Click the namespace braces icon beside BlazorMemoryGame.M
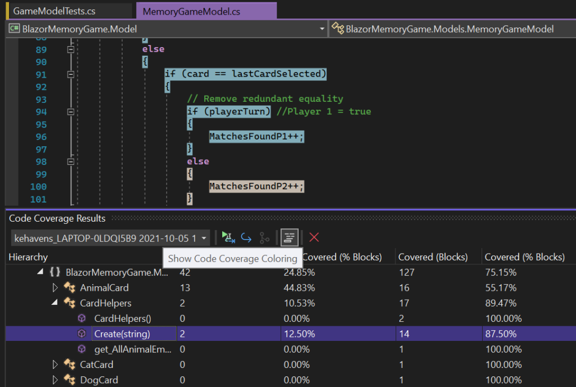This screenshot has width=576, height=387. [x=53, y=272]
